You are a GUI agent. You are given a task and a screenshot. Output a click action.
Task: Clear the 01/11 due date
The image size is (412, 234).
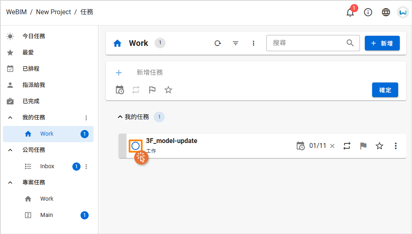pos(332,146)
